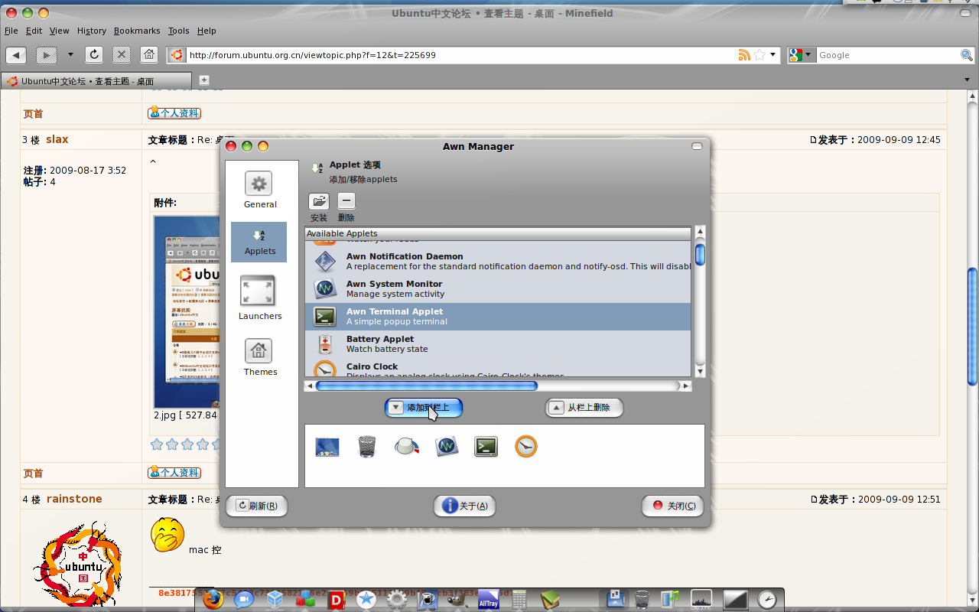Open the Applets section in Awn Manager
This screenshot has width=979, height=612.
[259, 242]
